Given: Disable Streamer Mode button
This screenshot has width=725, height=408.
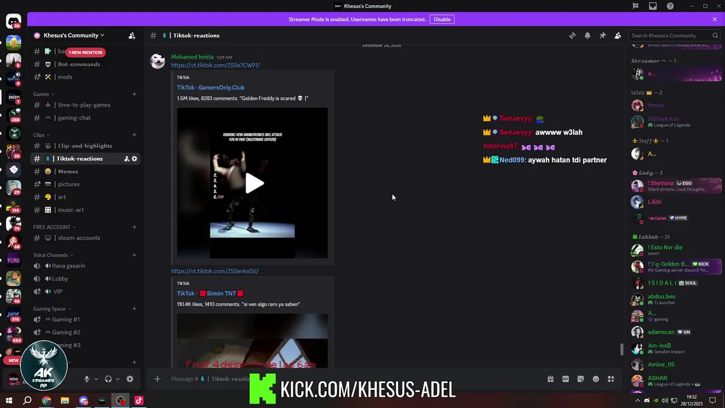Looking at the screenshot, I should (x=442, y=19).
